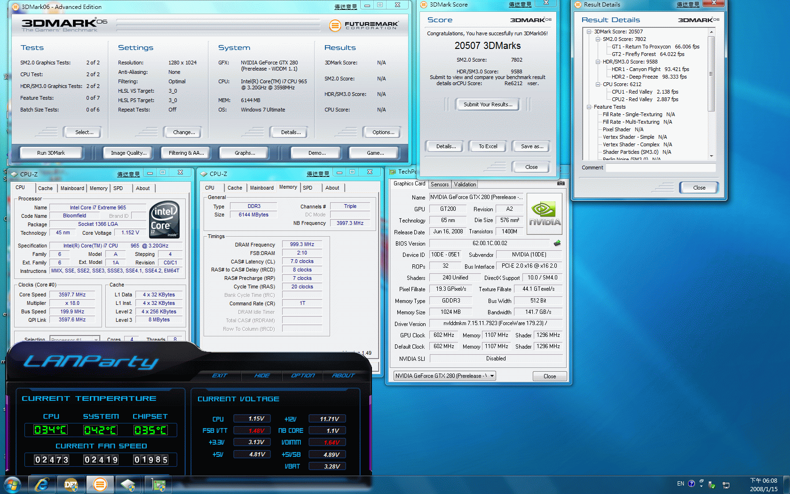
Task: Open the DFI LANParty taskbar icon
Action: (71, 485)
